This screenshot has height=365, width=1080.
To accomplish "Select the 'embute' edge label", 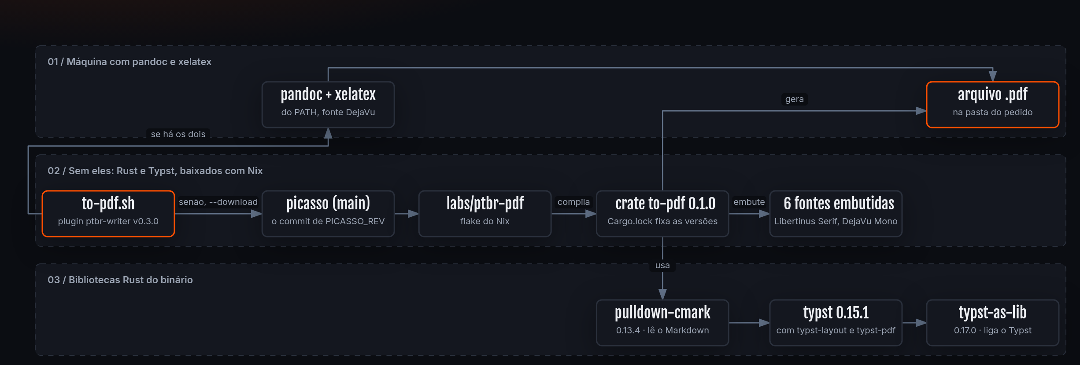I will pyautogui.click(x=749, y=202).
